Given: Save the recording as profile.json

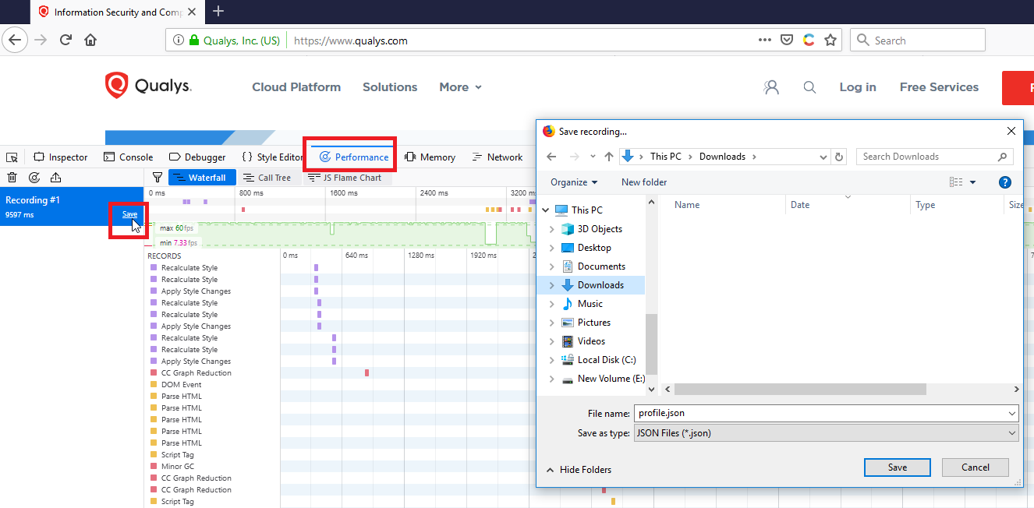Looking at the screenshot, I should (897, 467).
